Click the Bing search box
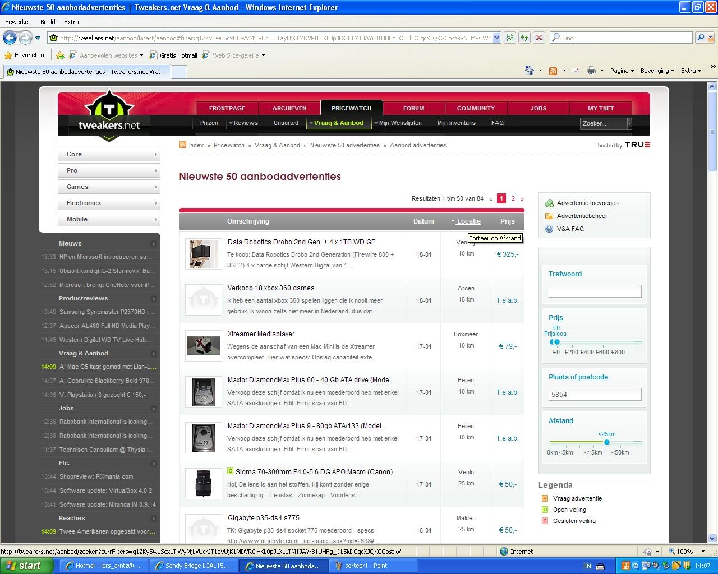 click(620, 38)
